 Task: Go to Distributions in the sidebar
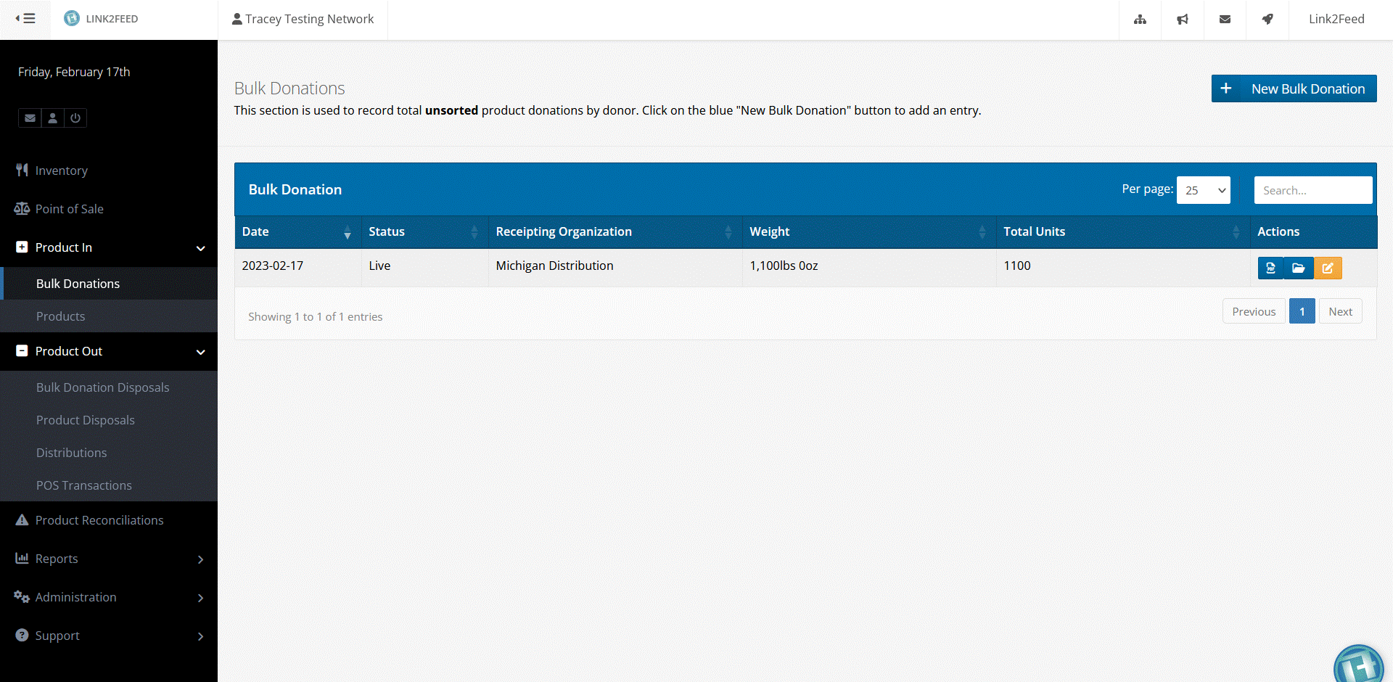point(71,453)
